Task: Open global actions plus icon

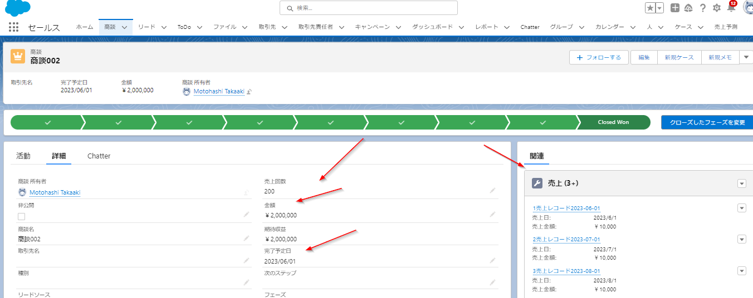Action: point(674,8)
